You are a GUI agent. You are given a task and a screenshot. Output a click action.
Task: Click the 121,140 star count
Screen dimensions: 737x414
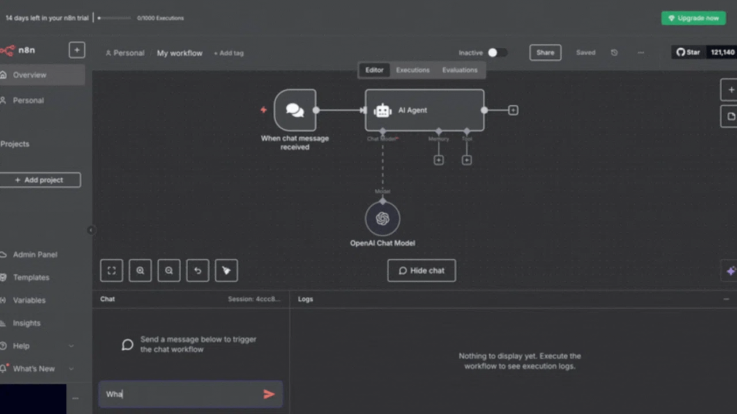pos(722,52)
